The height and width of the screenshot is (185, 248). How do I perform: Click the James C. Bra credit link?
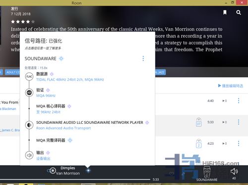[10, 130]
